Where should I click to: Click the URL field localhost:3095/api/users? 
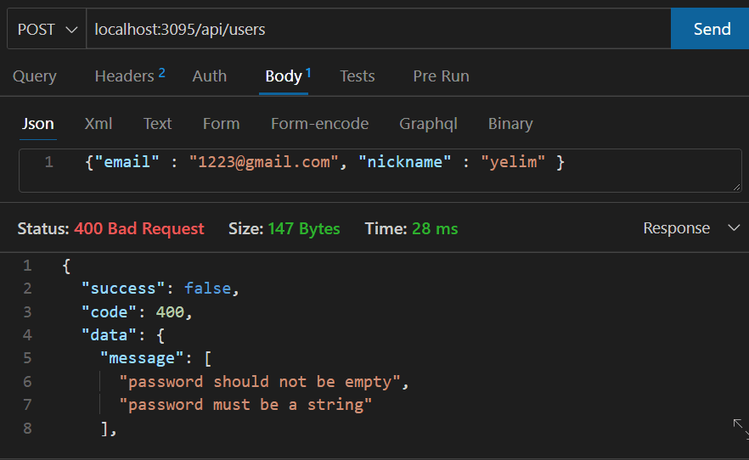(x=379, y=29)
